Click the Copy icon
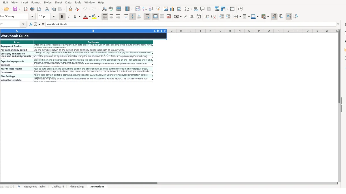This screenshot has height=194, width=346. tap(53, 9)
